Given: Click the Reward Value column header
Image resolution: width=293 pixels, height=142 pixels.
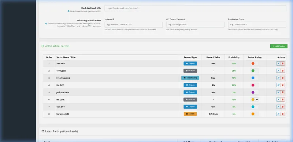Looking at the screenshot, I should click(x=213, y=57).
